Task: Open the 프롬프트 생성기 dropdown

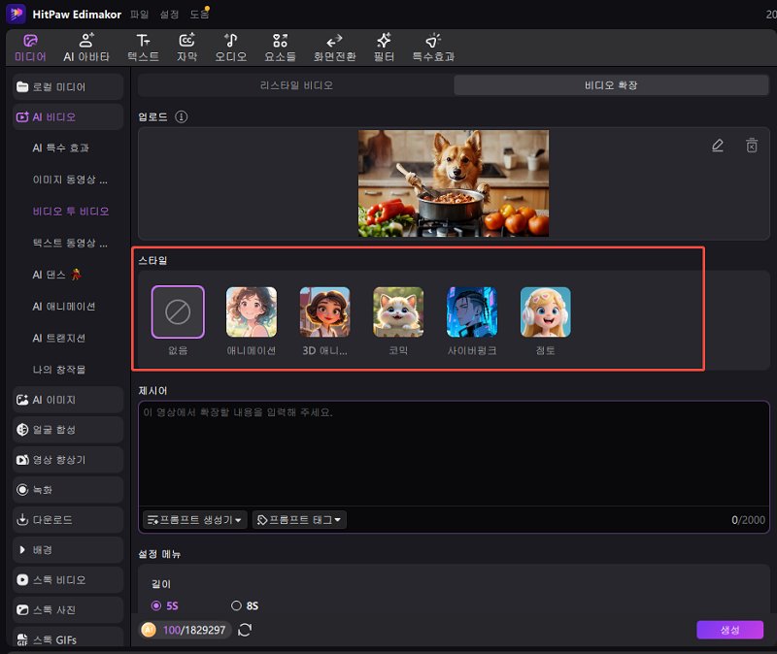Action: [195, 520]
